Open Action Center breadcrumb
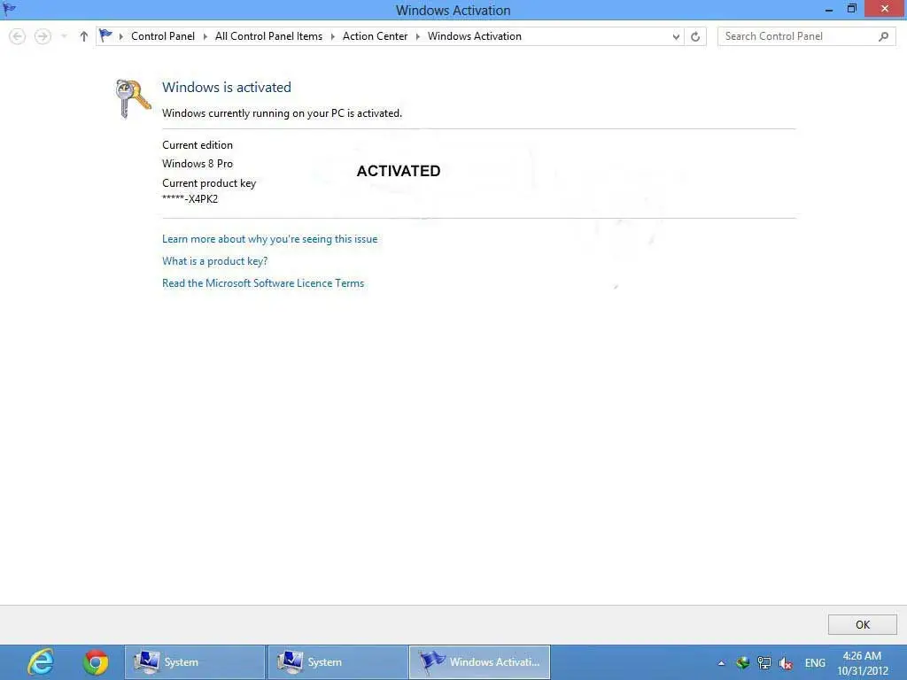The height and width of the screenshot is (680, 907). coord(375,35)
